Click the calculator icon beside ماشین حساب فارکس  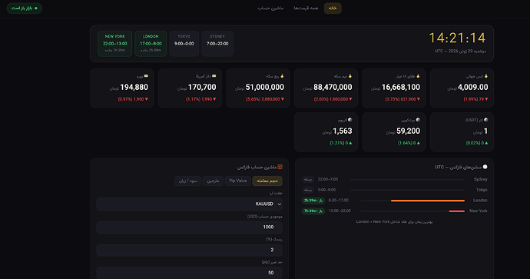pyautogui.click(x=280, y=167)
